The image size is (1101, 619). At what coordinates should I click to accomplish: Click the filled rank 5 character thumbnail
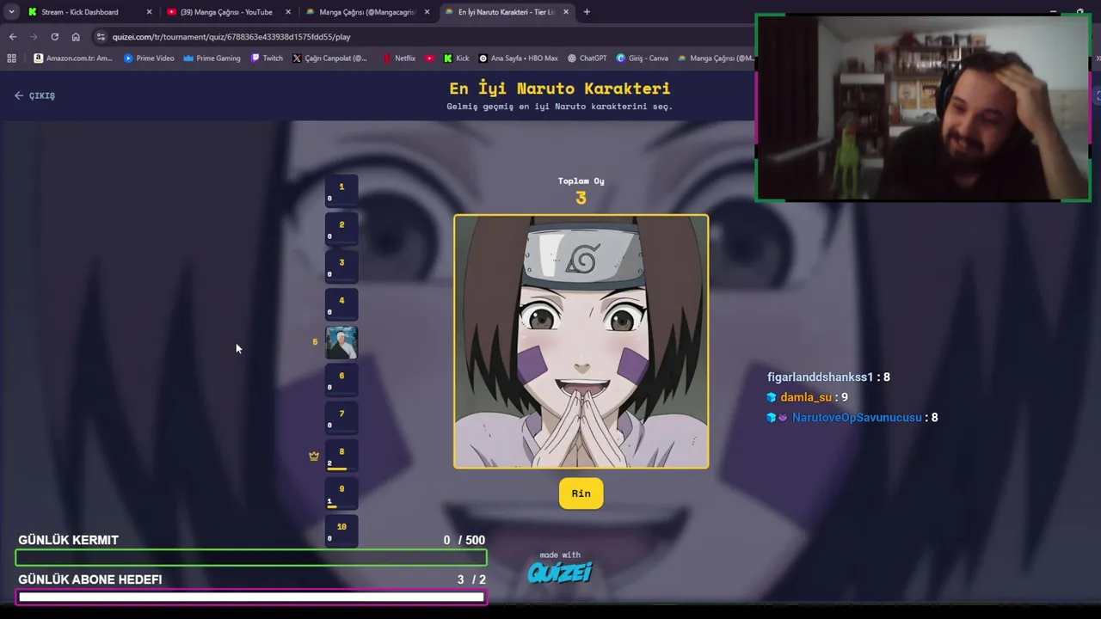(x=341, y=343)
